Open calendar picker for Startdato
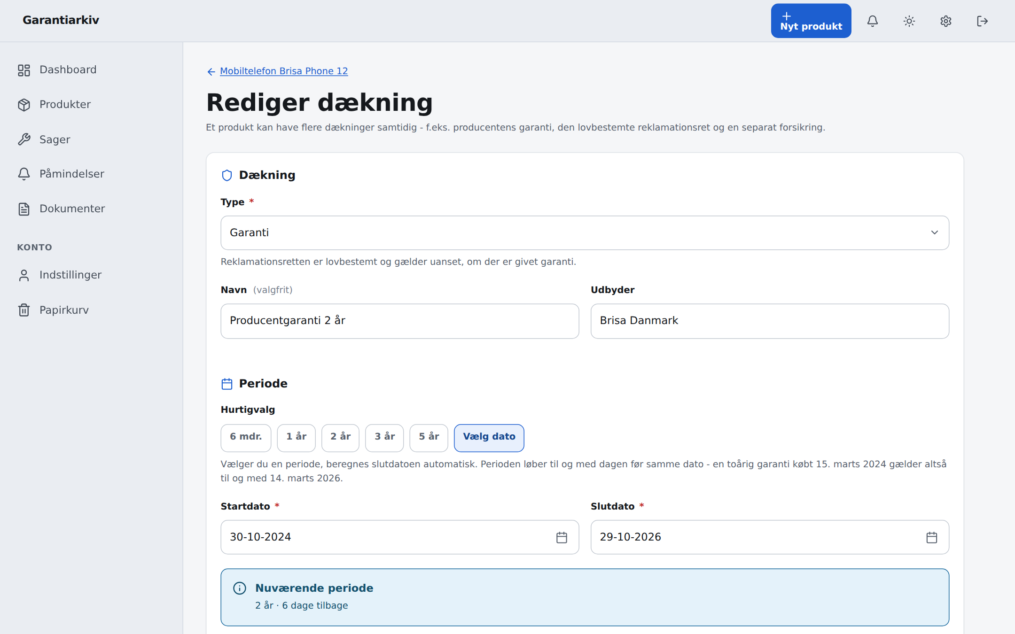1015x634 pixels. [562, 537]
